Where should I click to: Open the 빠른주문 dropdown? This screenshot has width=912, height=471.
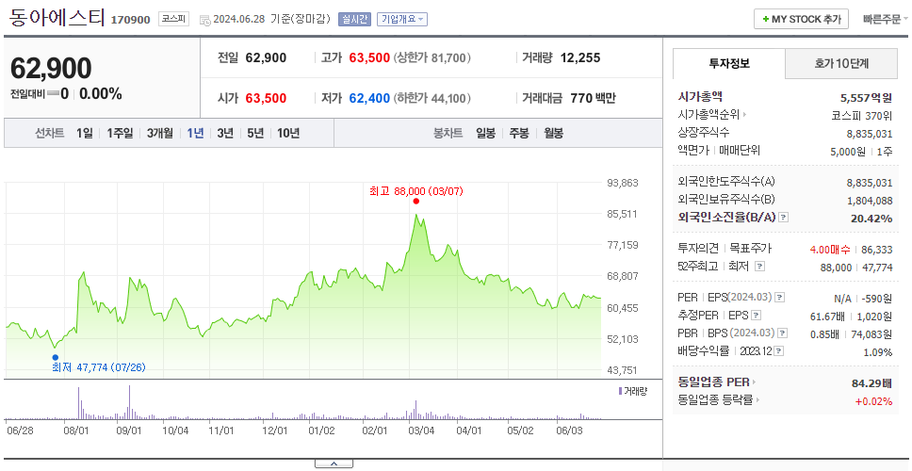tap(886, 19)
